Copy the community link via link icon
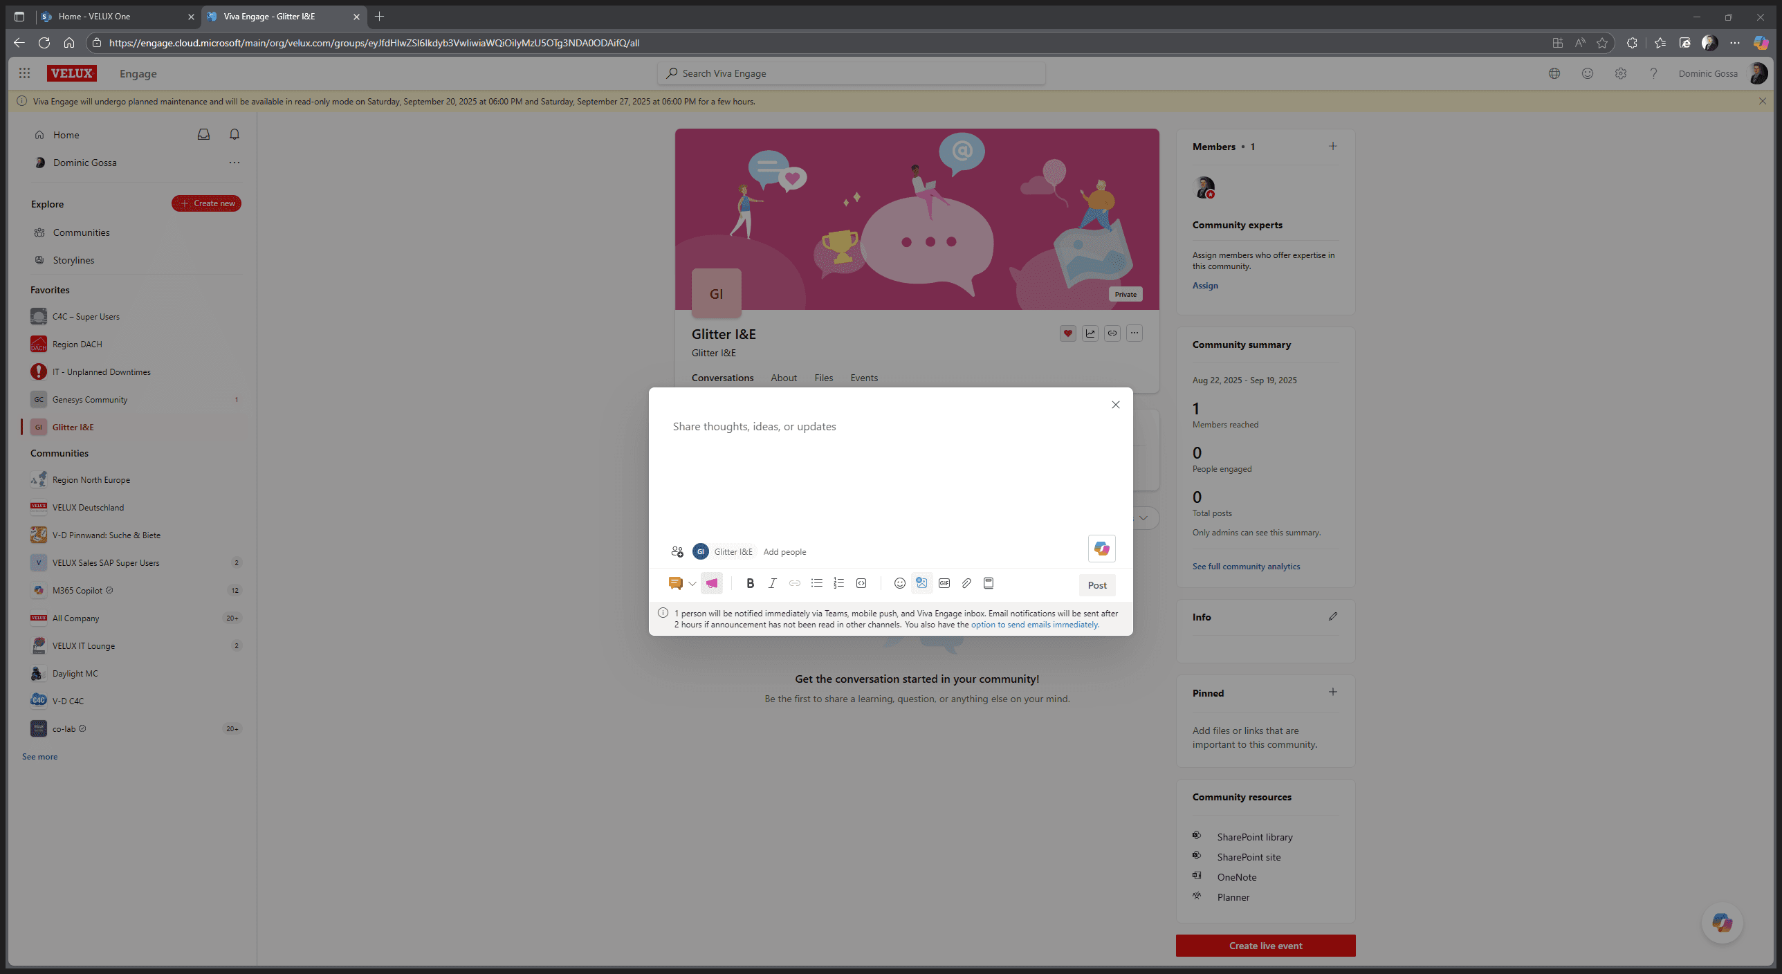This screenshot has width=1782, height=974. 1112,333
